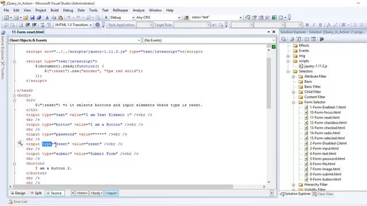Click the validation check icon next to doctype
The height and width of the screenshot is (206, 367).
pyautogui.click(x=97, y=25)
